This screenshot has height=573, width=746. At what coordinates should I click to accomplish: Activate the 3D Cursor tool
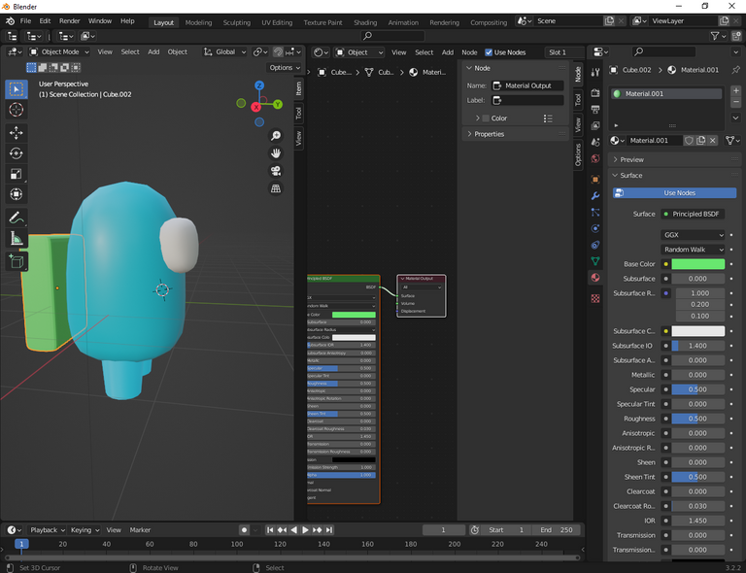[17, 110]
